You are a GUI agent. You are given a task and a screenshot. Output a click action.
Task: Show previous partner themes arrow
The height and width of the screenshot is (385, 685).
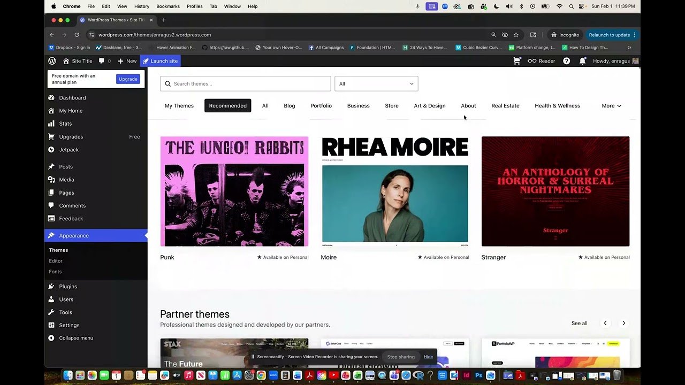[605, 324]
